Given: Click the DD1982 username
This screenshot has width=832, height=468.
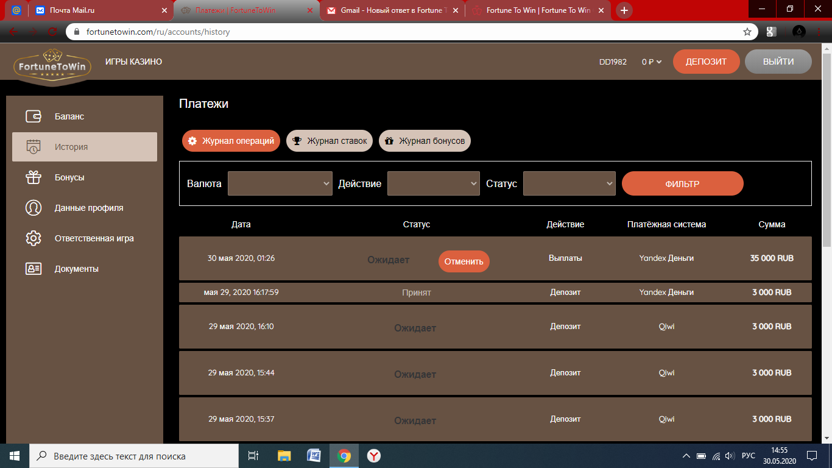Looking at the screenshot, I should click(613, 62).
